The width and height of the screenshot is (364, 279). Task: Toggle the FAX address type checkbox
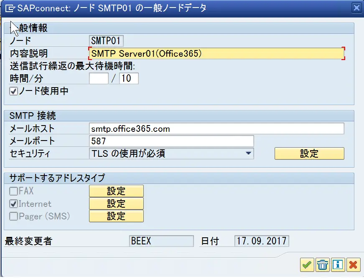tap(13, 191)
